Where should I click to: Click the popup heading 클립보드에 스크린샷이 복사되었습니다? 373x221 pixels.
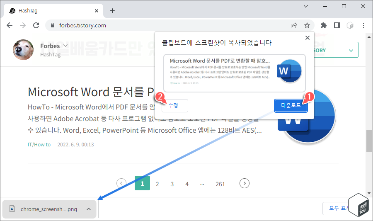point(216,43)
